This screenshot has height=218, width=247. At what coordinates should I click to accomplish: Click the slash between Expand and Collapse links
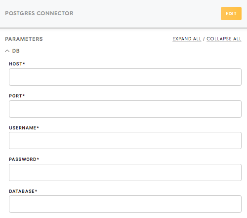pyautogui.click(x=204, y=39)
